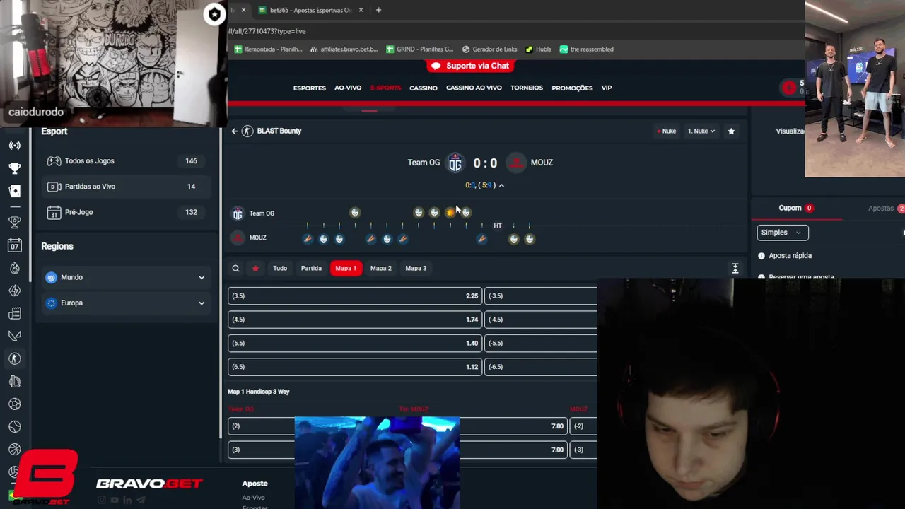Screen dimensions: 905x509
Task: Open the Gerador de Links bookmark
Action: click(x=490, y=49)
